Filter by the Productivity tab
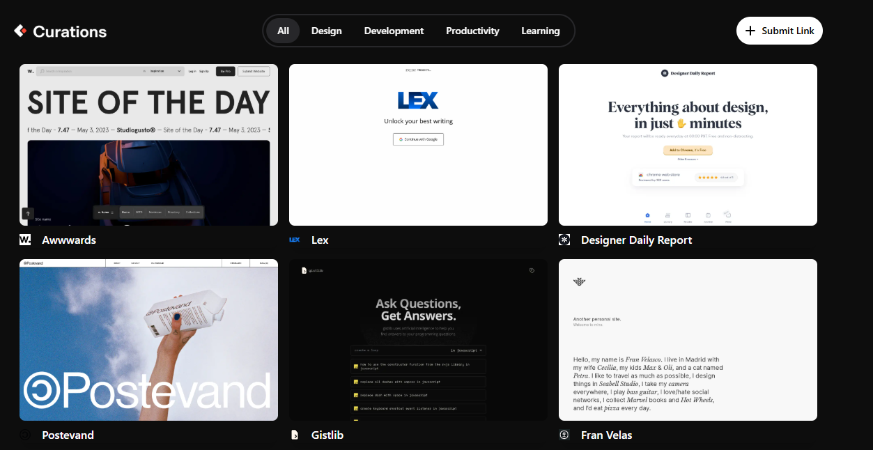873x450 pixels. pyautogui.click(x=472, y=31)
